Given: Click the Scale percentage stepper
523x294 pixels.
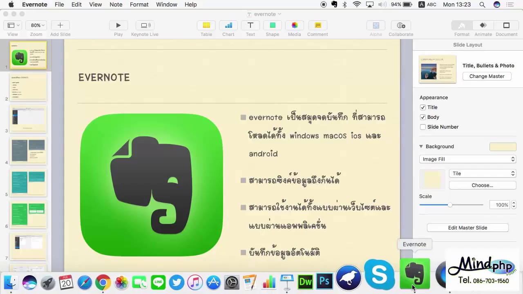Looking at the screenshot, I should click(514, 205).
